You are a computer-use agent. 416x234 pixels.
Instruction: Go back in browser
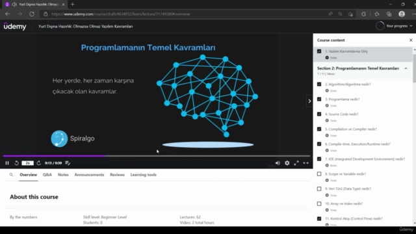pyautogui.click(x=8, y=14)
